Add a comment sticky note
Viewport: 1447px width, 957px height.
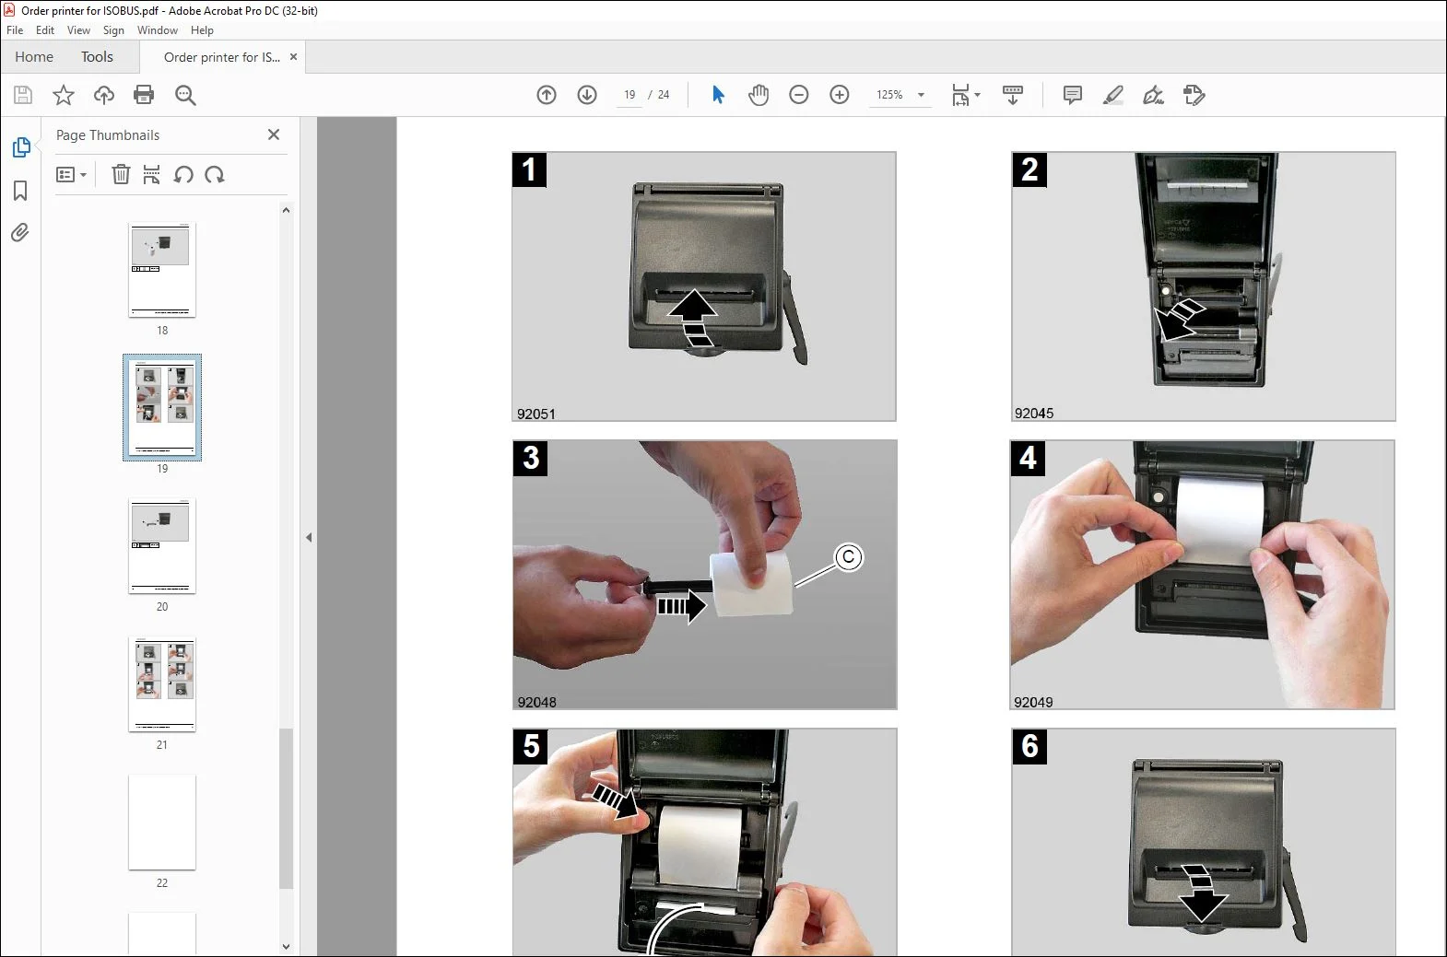click(1072, 95)
